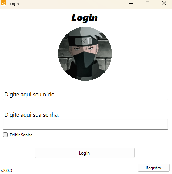Click the disabled maximize window button
This screenshot has width=172, height=174.
(x=147, y=3)
